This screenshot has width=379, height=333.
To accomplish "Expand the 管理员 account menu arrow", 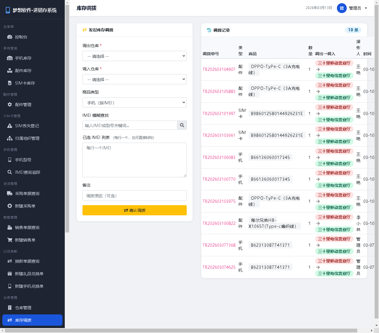I will click(x=366, y=8).
